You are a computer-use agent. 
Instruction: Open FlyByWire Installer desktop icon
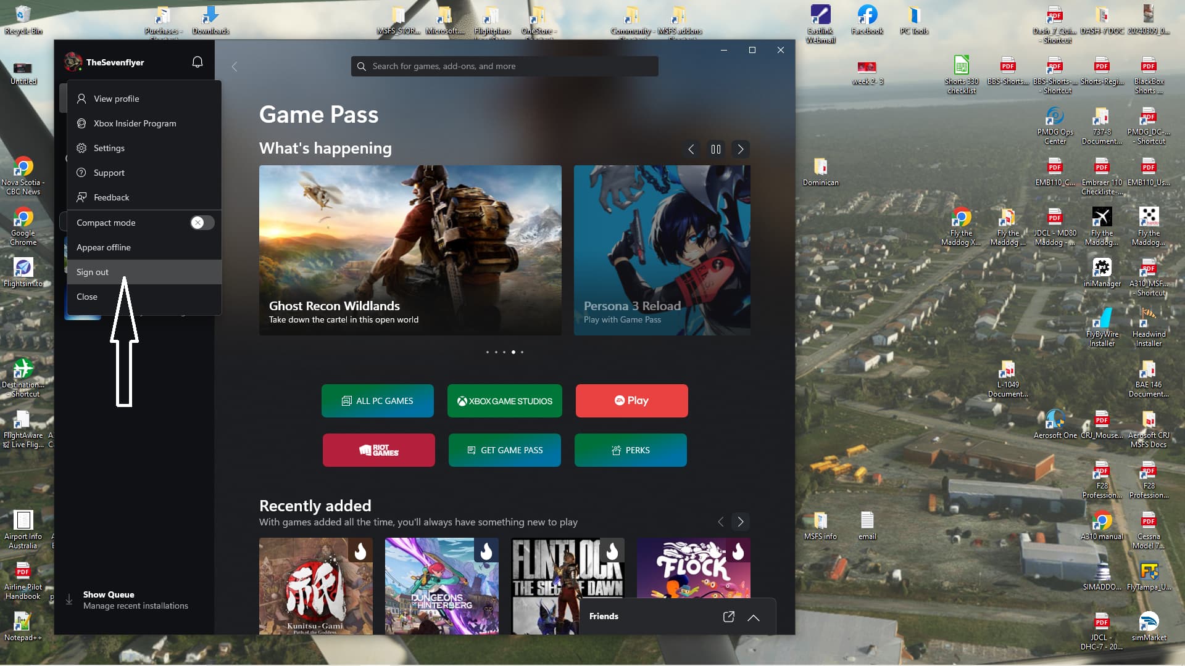pyautogui.click(x=1102, y=328)
